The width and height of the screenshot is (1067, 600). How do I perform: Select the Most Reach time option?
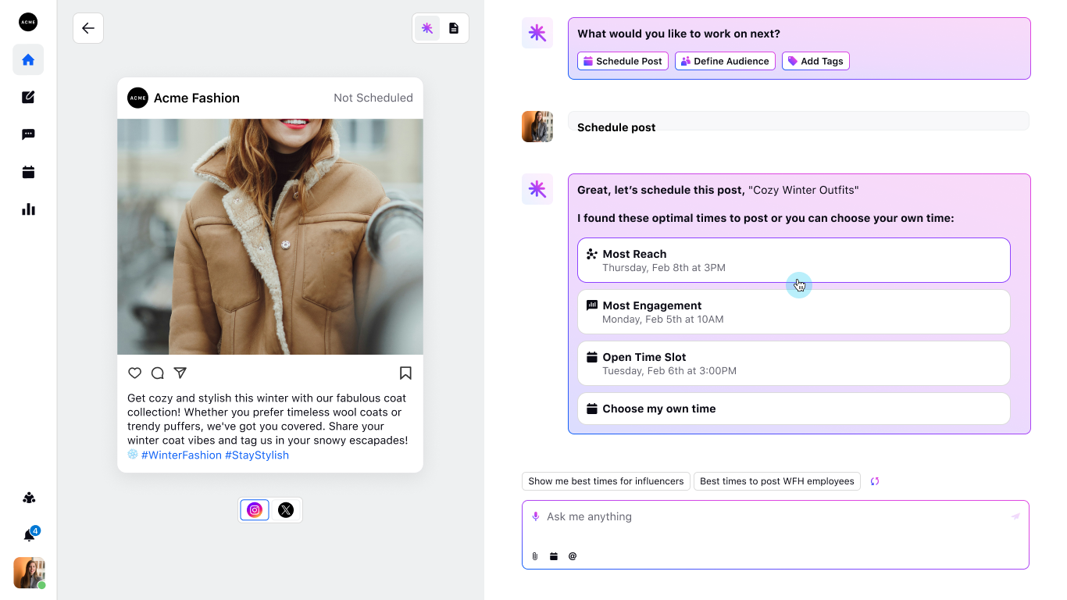click(x=793, y=260)
